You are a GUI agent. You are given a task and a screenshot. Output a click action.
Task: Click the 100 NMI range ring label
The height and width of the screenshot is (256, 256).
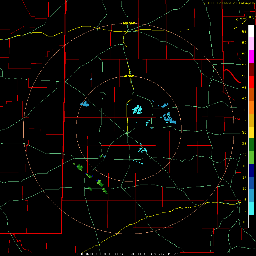pyautogui.click(x=129, y=24)
